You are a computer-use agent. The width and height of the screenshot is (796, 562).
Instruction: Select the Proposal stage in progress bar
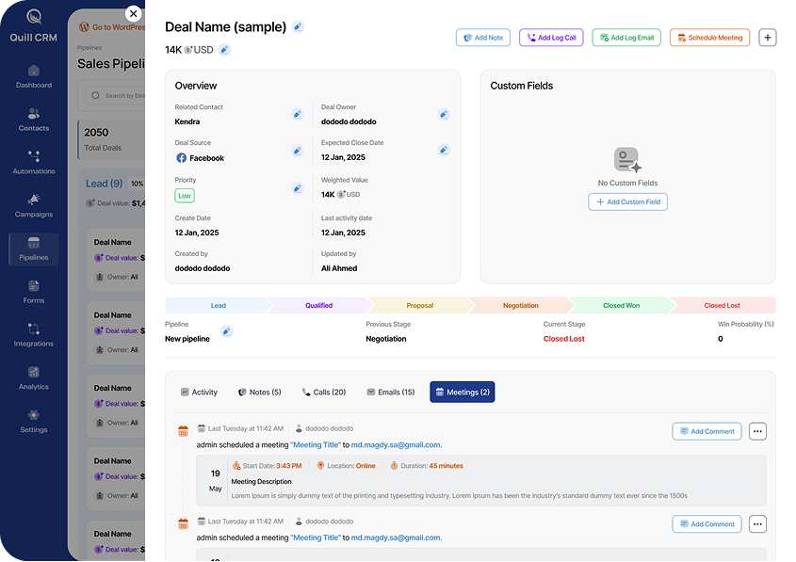pos(419,306)
